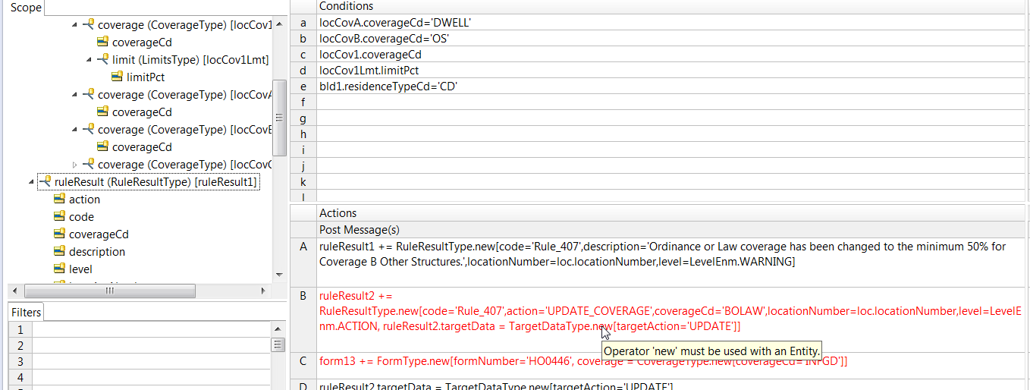Click the Conditions column header

(670, 6)
